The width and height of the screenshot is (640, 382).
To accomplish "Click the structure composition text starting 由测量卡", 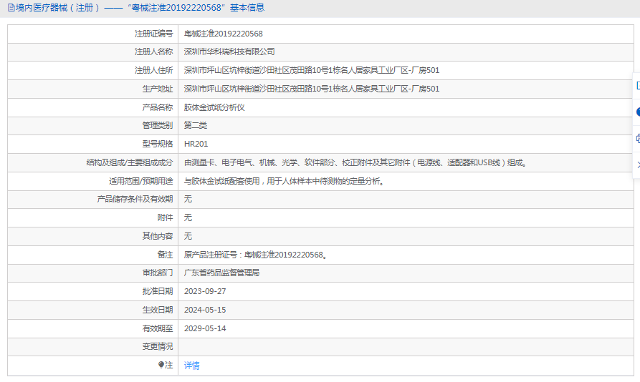I will point(356,162).
